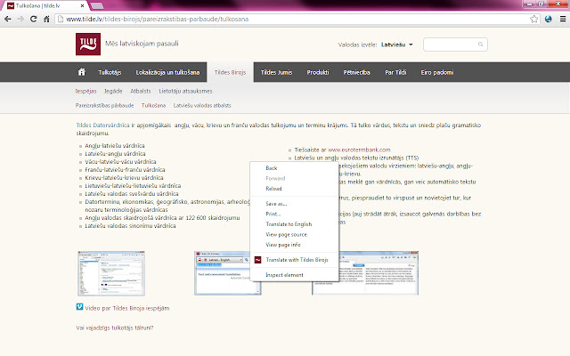The image size is (570, 356).
Task: Click Angļu-latviešu vārdnīca list item
Action: tap(115, 146)
